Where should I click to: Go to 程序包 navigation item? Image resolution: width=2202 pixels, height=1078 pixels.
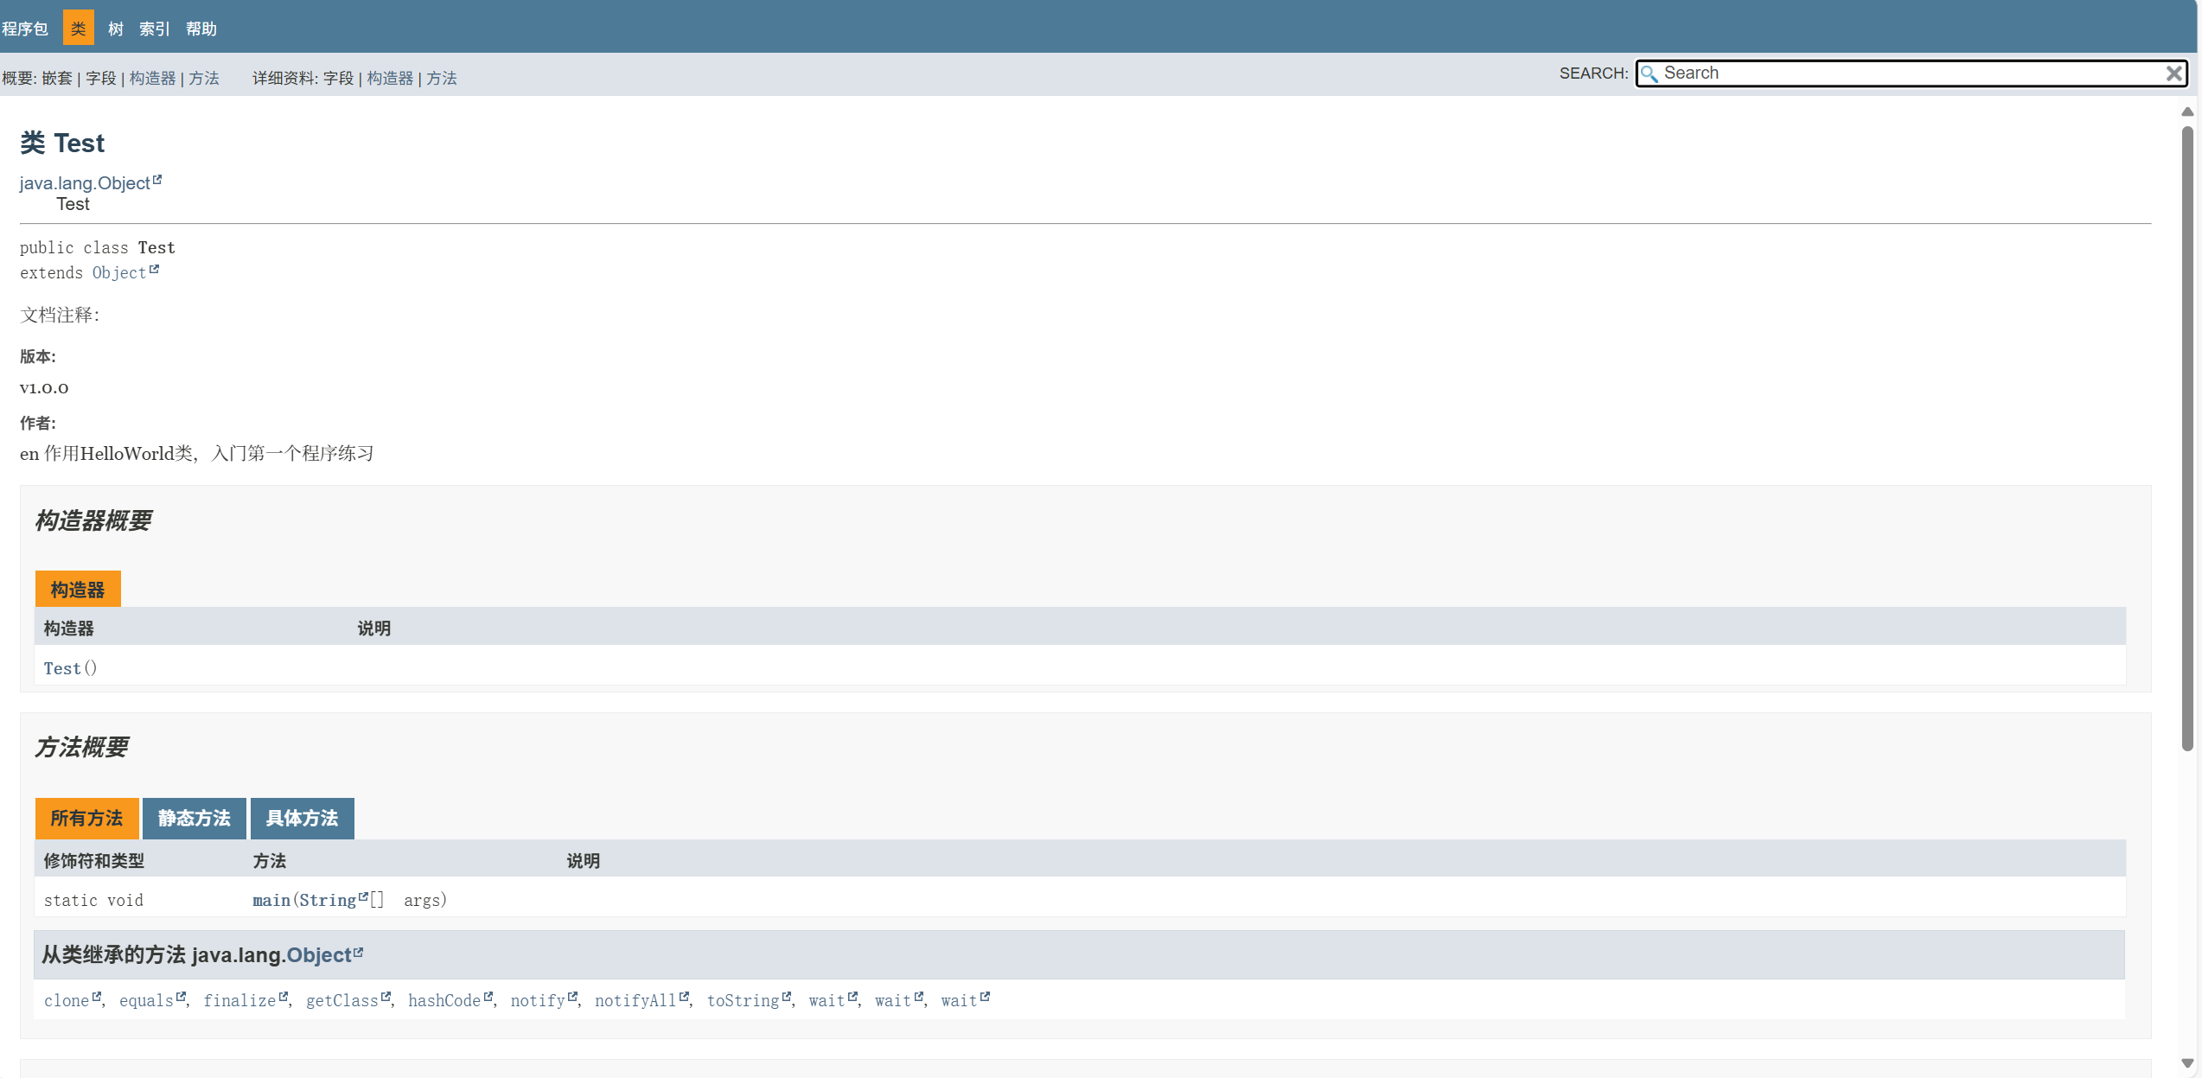tap(24, 29)
